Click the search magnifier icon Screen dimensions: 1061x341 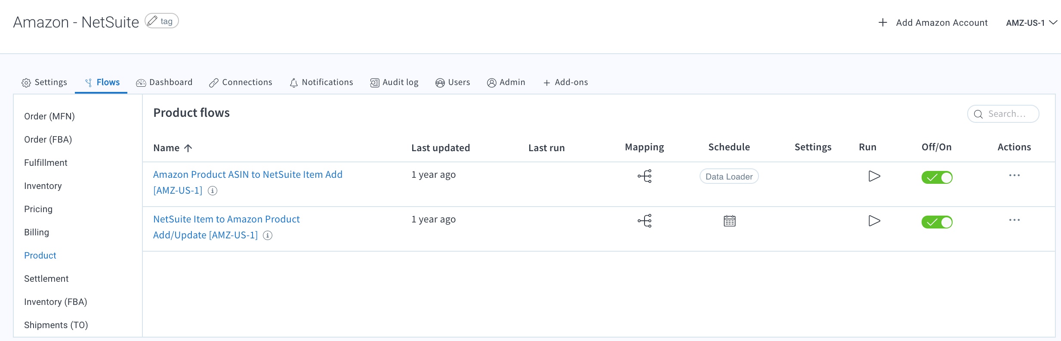tap(978, 114)
